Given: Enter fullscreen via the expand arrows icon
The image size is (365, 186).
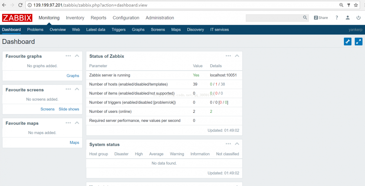Looking at the screenshot, I should [358, 41].
